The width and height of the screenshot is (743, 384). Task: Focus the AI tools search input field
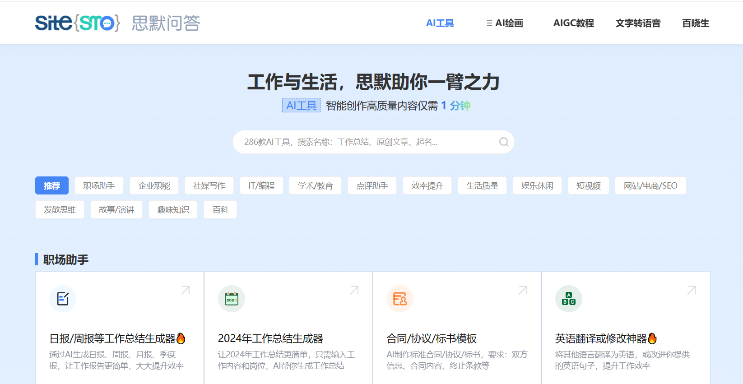(361, 142)
